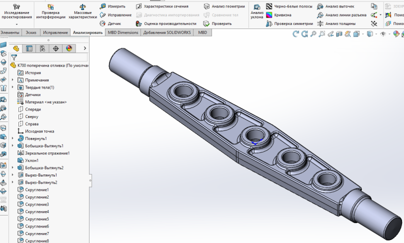Expand the Бобышка-Вытянуть1 feature
This screenshot has width=404, height=243.
click(x=13, y=145)
